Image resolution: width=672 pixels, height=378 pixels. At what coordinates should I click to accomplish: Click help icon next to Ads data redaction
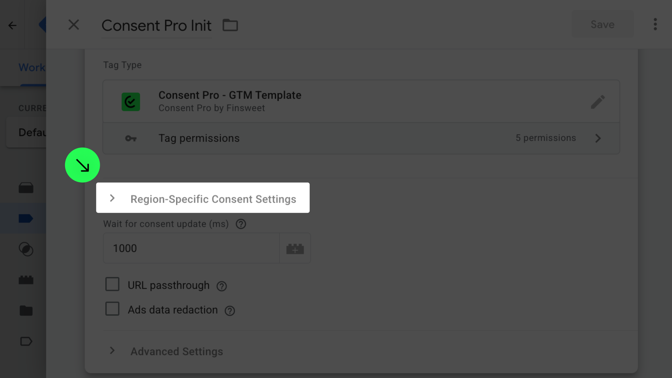click(x=230, y=311)
